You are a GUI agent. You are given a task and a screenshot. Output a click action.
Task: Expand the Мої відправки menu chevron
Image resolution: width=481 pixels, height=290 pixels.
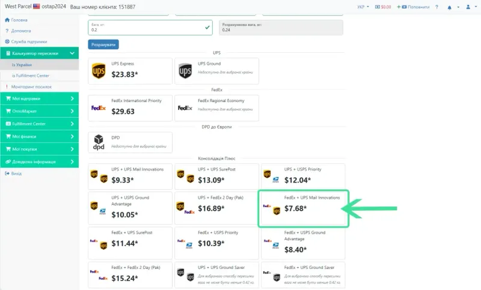pyautogui.click(x=72, y=98)
